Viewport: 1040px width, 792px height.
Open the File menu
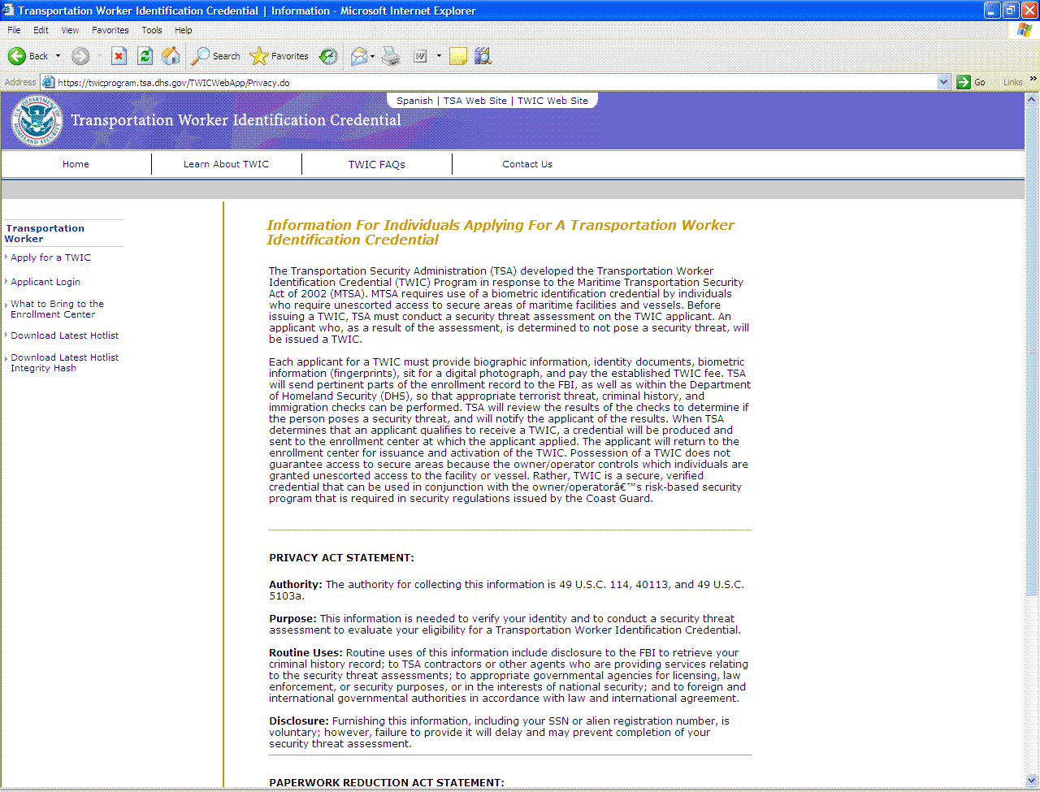14,30
